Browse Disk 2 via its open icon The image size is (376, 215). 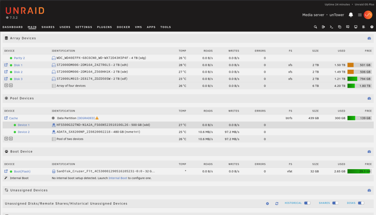[6, 72]
